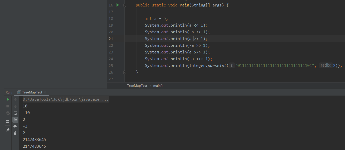This screenshot has width=345, height=150.
Task: Rerun TreeMapTest with the green play button
Action: click(x=8, y=99)
